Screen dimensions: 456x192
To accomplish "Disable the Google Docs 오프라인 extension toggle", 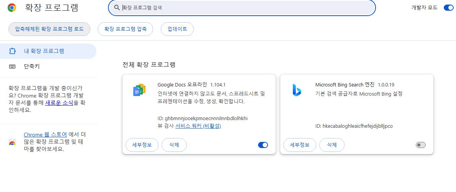I will click(x=263, y=145).
